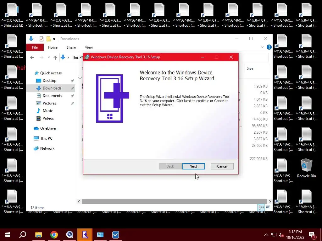Click the 12 items status text
This screenshot has width=322, height=241.
click(x=37, y=208)
